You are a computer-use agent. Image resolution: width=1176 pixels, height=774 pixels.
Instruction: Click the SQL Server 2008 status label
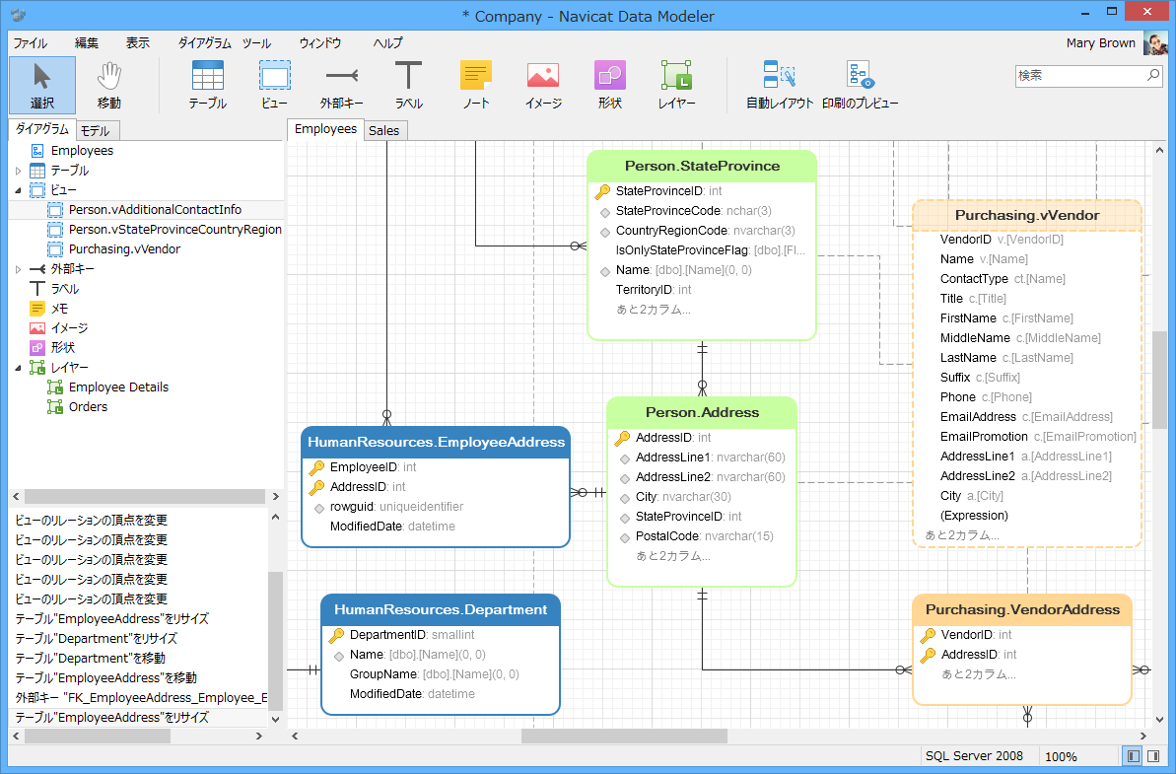(974, 756)
